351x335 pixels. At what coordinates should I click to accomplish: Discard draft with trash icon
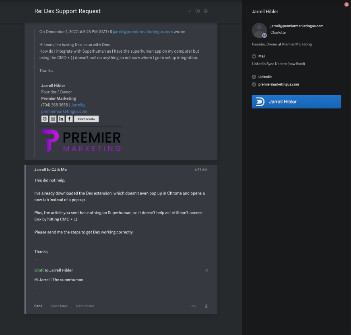[x=206, y=306]
